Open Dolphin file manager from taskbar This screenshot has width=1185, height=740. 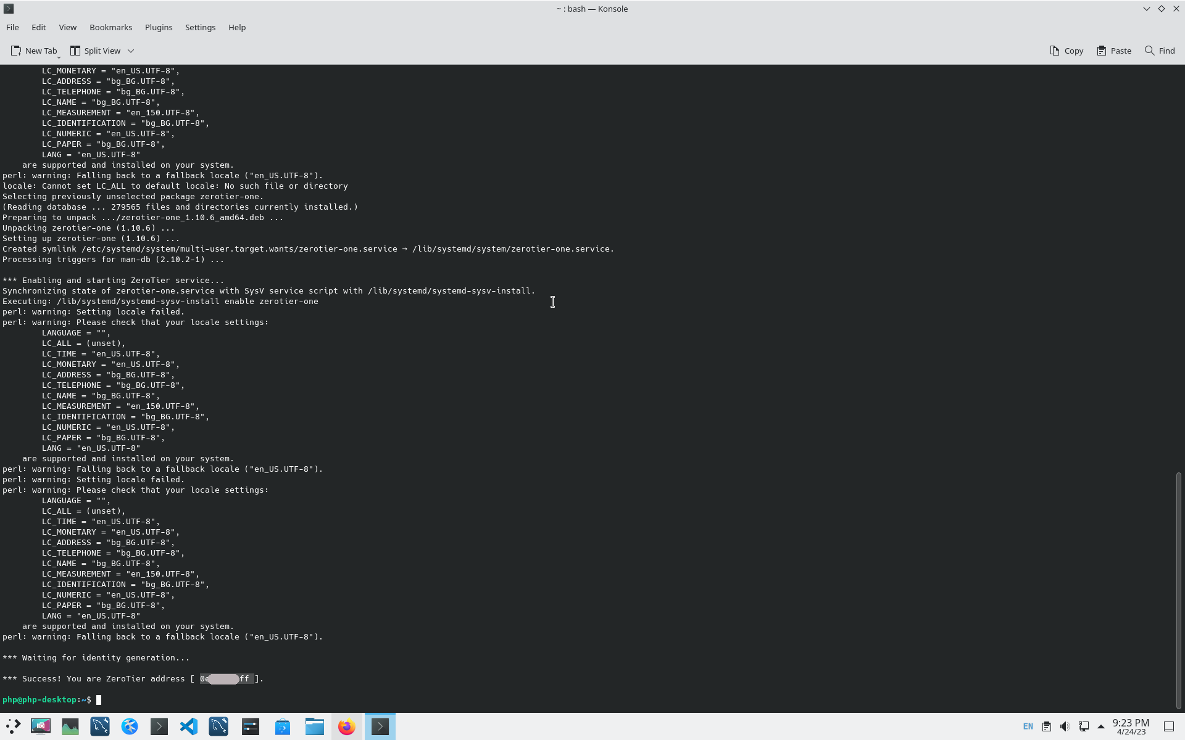tap(315, 726)
